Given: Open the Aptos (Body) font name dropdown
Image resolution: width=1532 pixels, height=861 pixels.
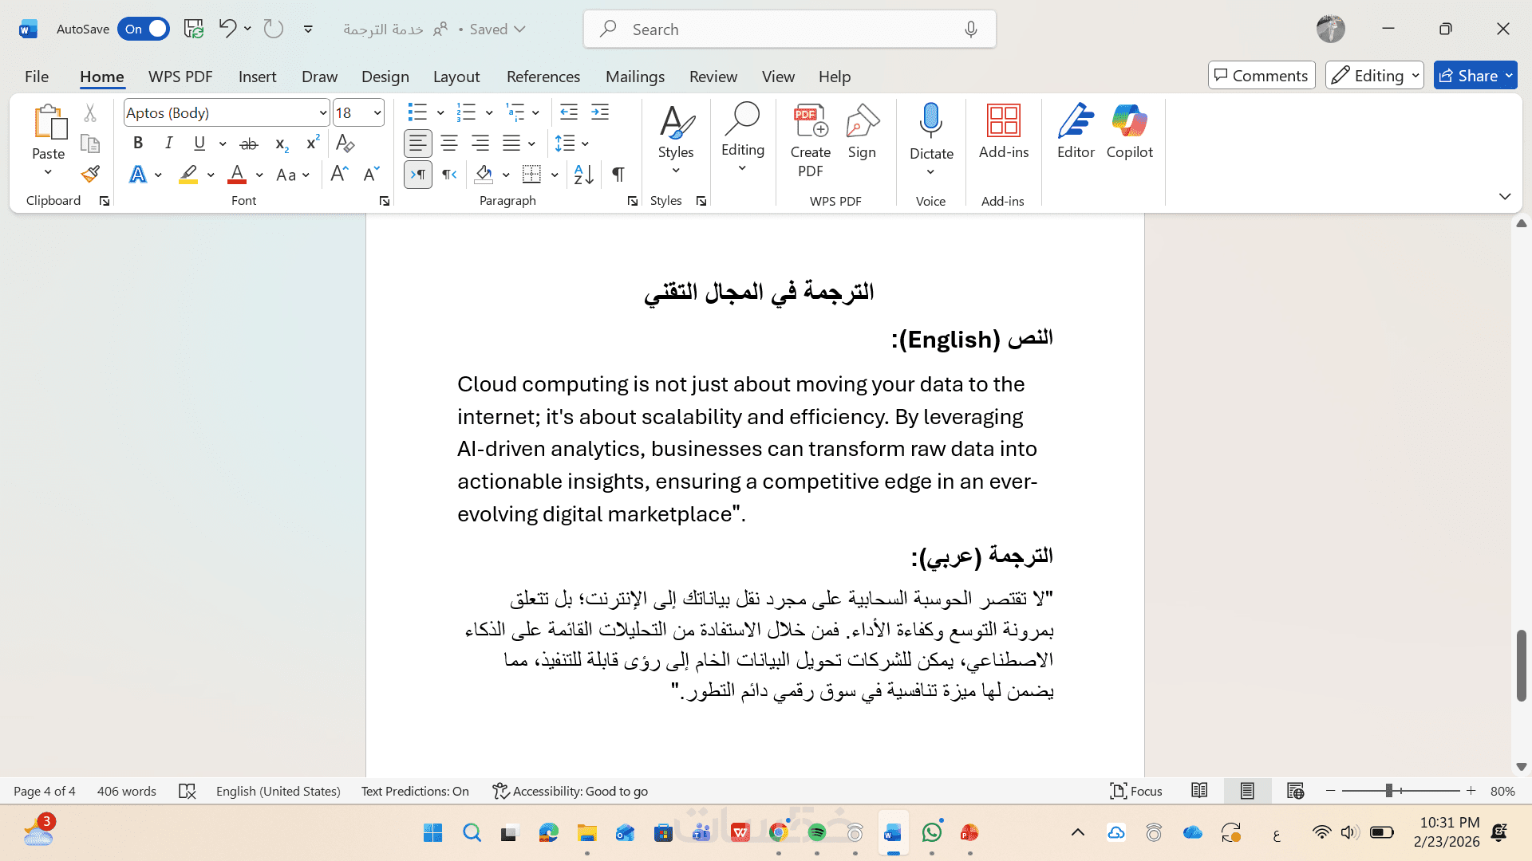Looking at the screenshot, I should [322, 113].
